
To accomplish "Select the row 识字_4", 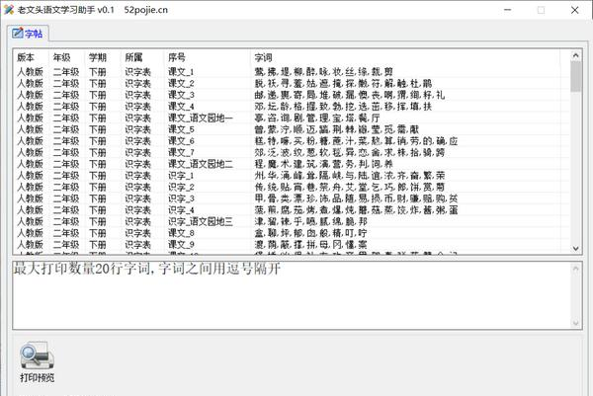I will 292,209.
